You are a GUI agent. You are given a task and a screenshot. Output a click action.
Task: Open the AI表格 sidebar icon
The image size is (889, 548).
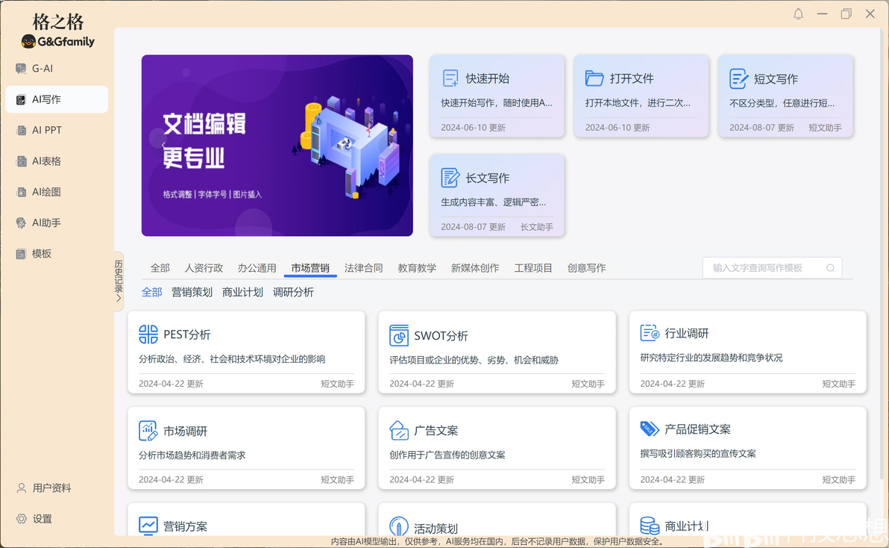[21, 162]
